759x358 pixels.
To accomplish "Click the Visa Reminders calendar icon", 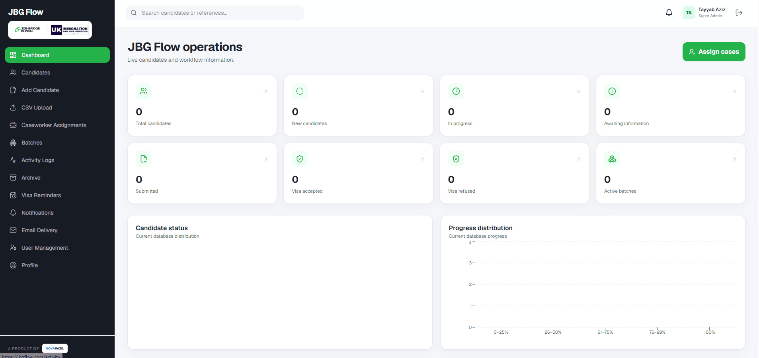I will (13, 195).
